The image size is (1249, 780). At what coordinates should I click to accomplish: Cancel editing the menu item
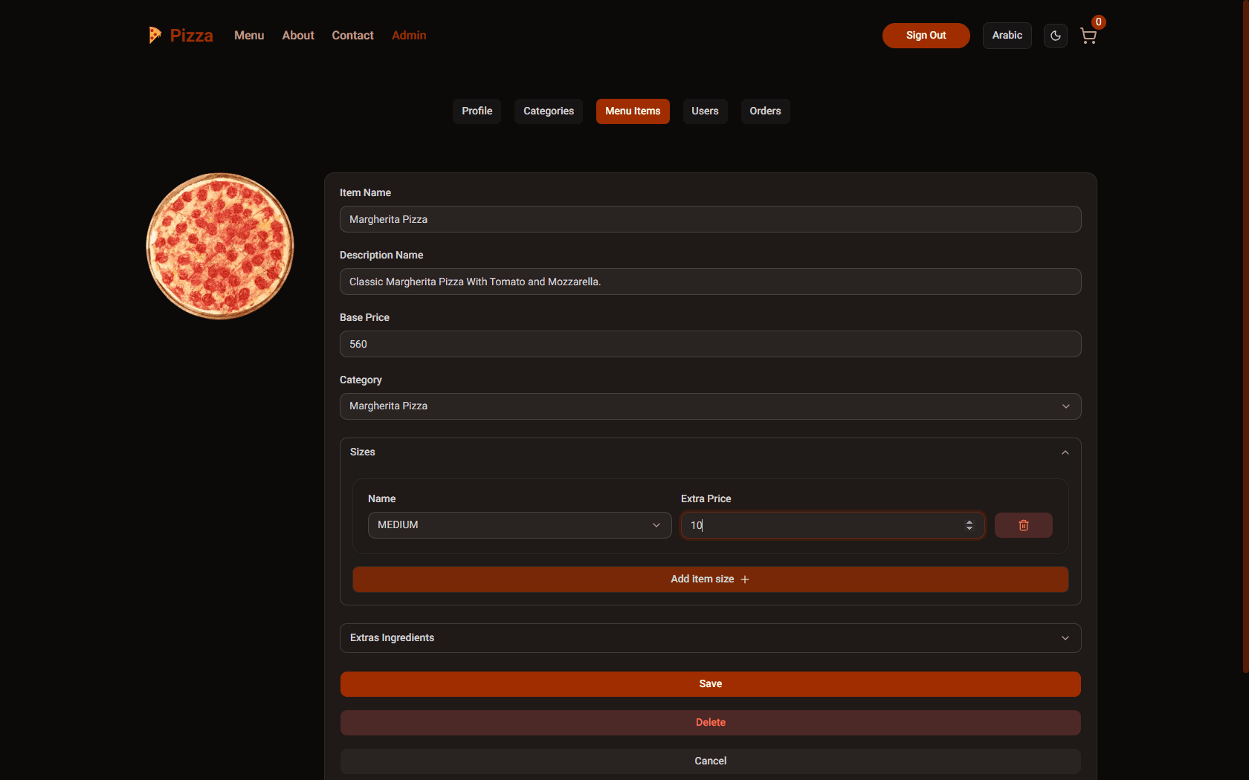click(710, 761)
